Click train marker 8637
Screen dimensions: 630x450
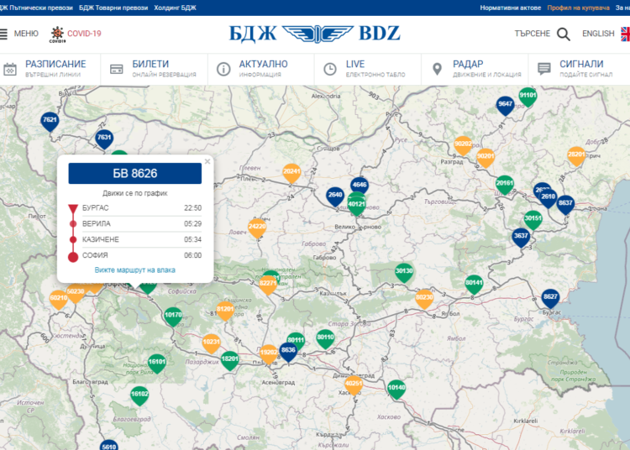coord(565,204)
